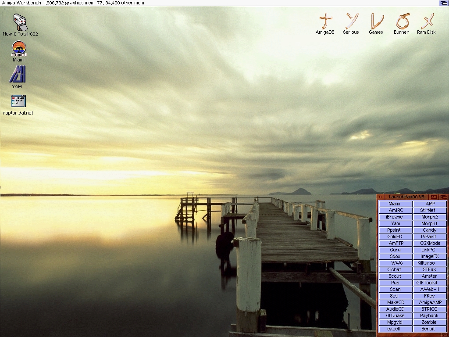Click the TVPaint launcher button
This screenshot has height=337, width=449.
[x=429, y=237]
